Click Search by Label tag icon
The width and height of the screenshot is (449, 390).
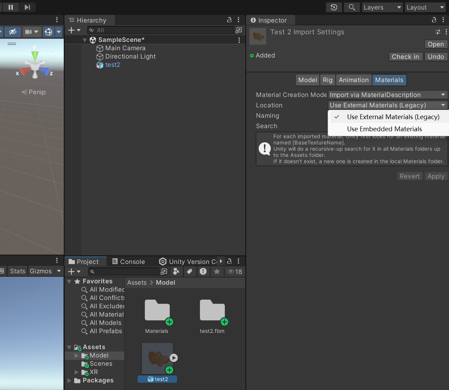click(x=190, y=272)
